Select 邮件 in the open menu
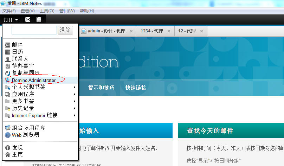 (40, 45)
